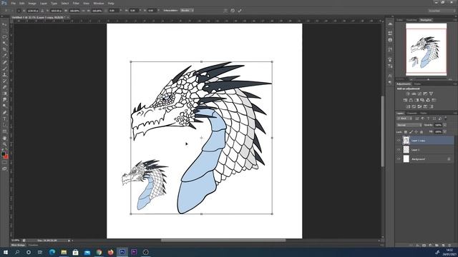
Task: Hide the Layer 1 copy layer
Action: point(399,141)
